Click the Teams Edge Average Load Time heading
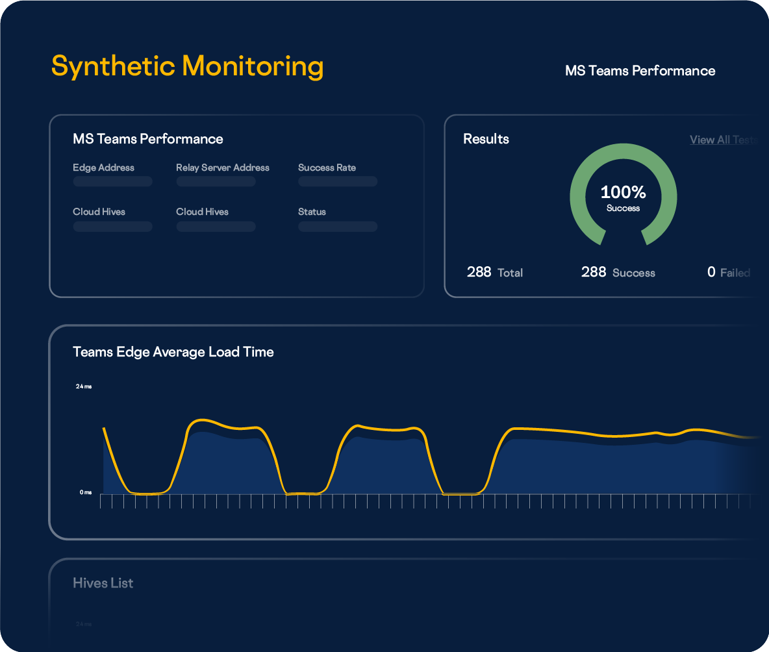Image resolution: width=769 pixels, height=652 pixels. click(x=173, y=352)
